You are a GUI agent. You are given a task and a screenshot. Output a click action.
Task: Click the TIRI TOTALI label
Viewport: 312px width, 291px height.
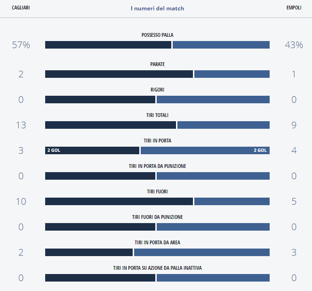pyautogui.click(x=157, y=115)
